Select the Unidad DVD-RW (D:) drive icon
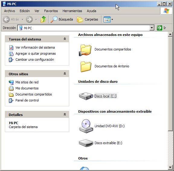The height and width of the screenshot is (171, 174). click(86, 126)
